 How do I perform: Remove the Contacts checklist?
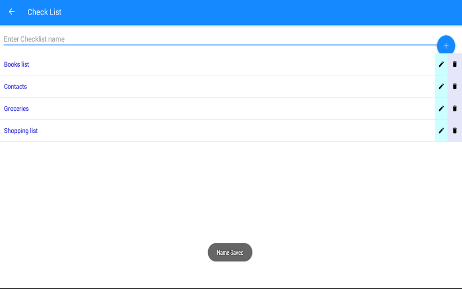[455, 86]
